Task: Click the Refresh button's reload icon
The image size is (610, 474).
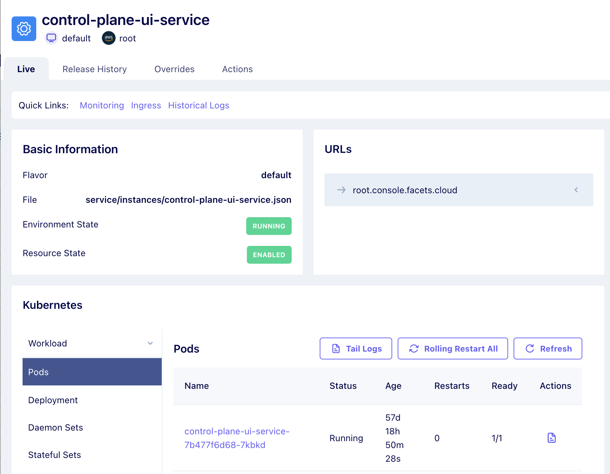Action: [x=530, y=348]
